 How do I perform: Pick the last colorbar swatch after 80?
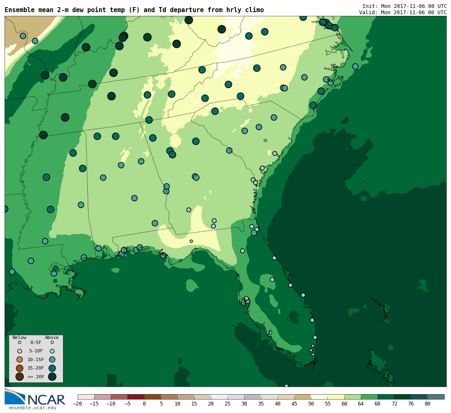coord(436,397)
